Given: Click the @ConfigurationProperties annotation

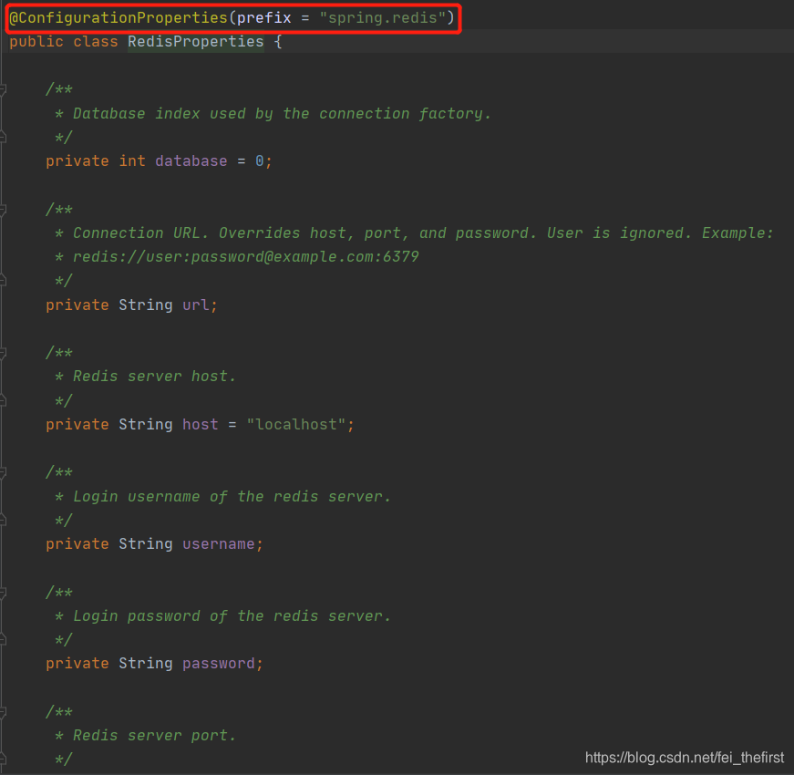Looking at the screenshot, I should (119, 18).
